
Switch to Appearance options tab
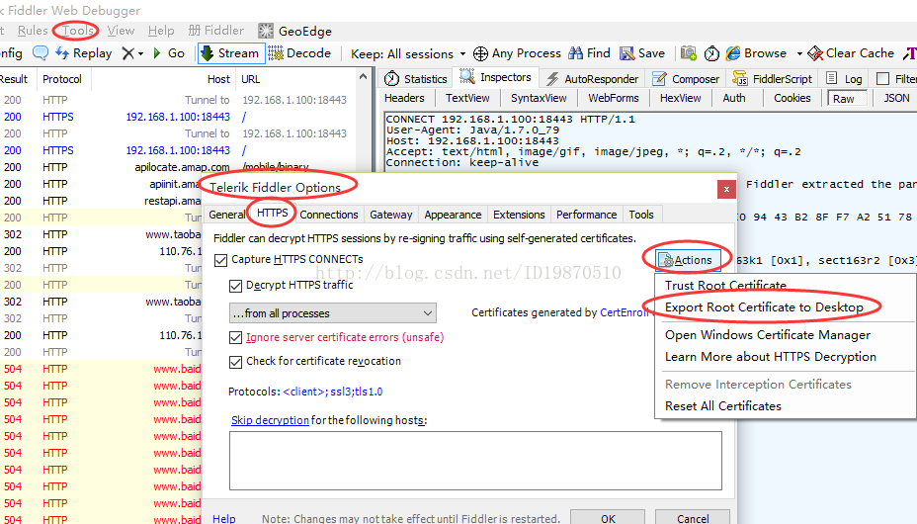pyautogui.click(x=453, y=215)
